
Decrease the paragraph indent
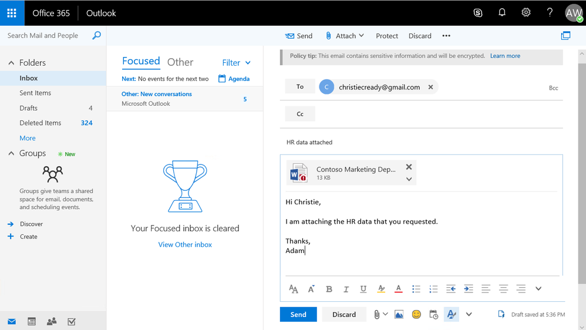(451, 289)
